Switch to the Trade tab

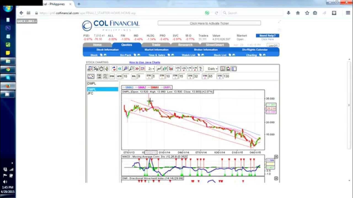[156, 45]
